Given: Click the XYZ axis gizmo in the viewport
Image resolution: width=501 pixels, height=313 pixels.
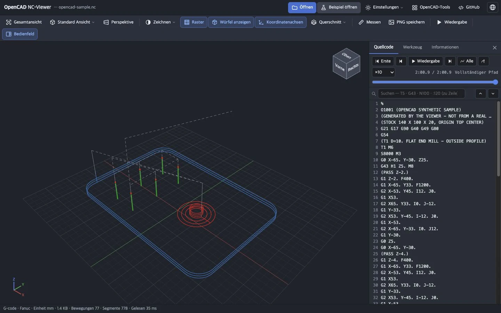Looking at the screenshot, I should [18, 287].
